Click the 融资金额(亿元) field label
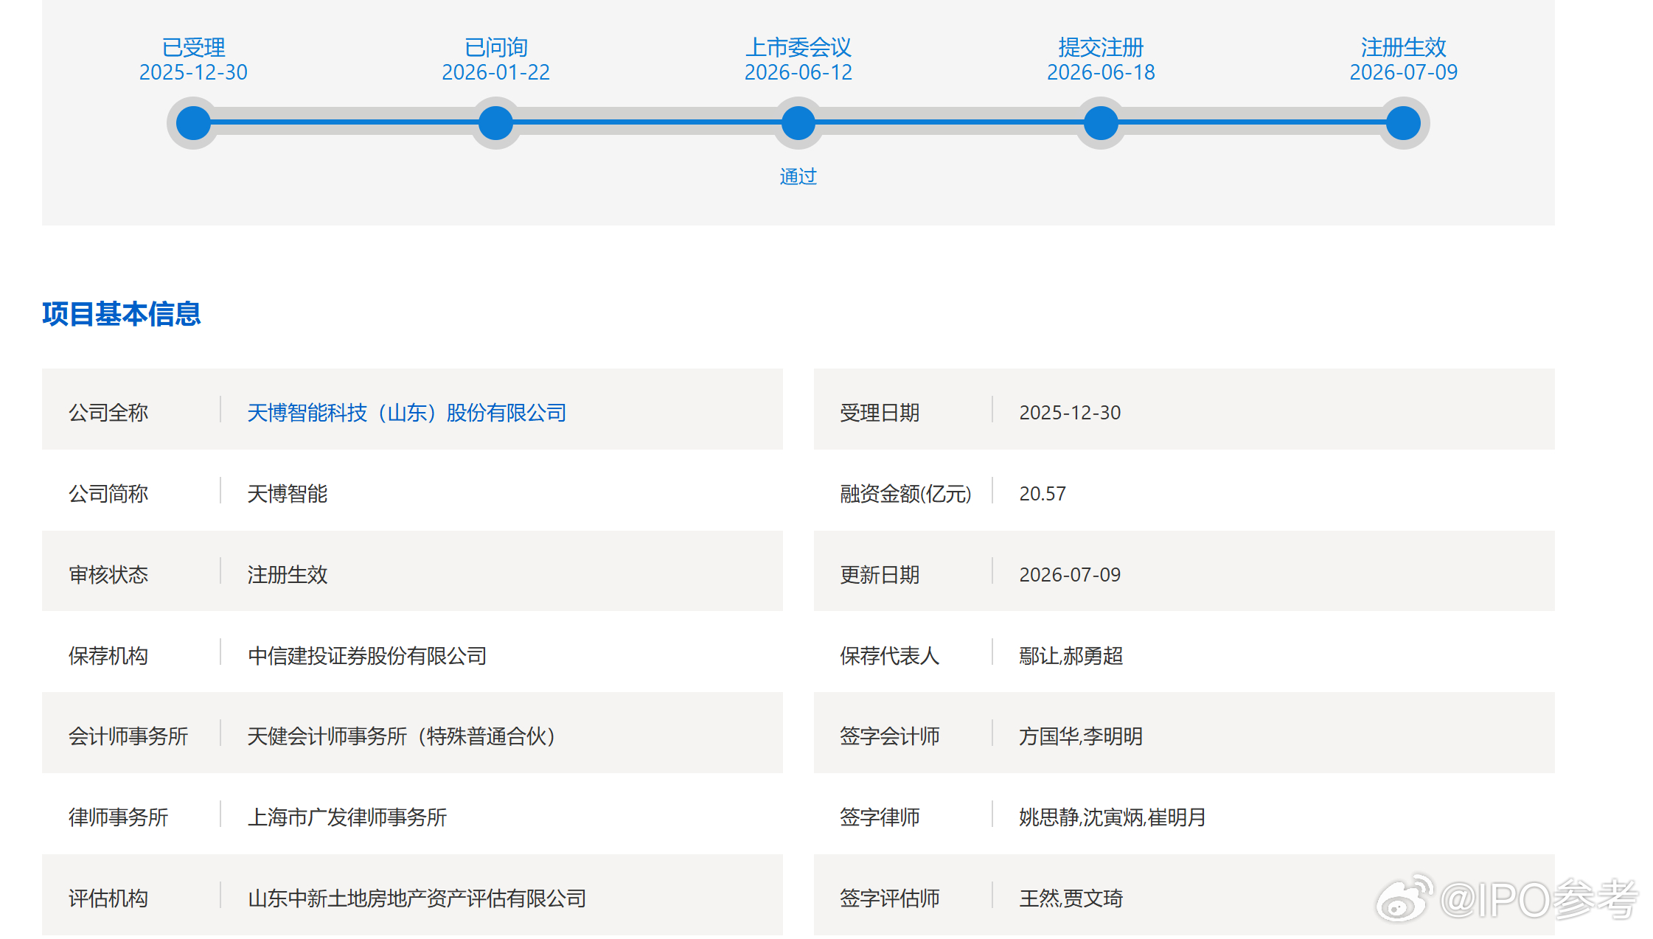The width and height of the screenshot is (1653, 939). [x=906, y=494]
